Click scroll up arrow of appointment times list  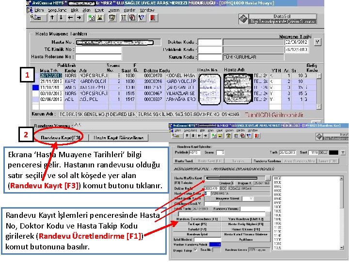pyautogui.click(x=342, y=178)
